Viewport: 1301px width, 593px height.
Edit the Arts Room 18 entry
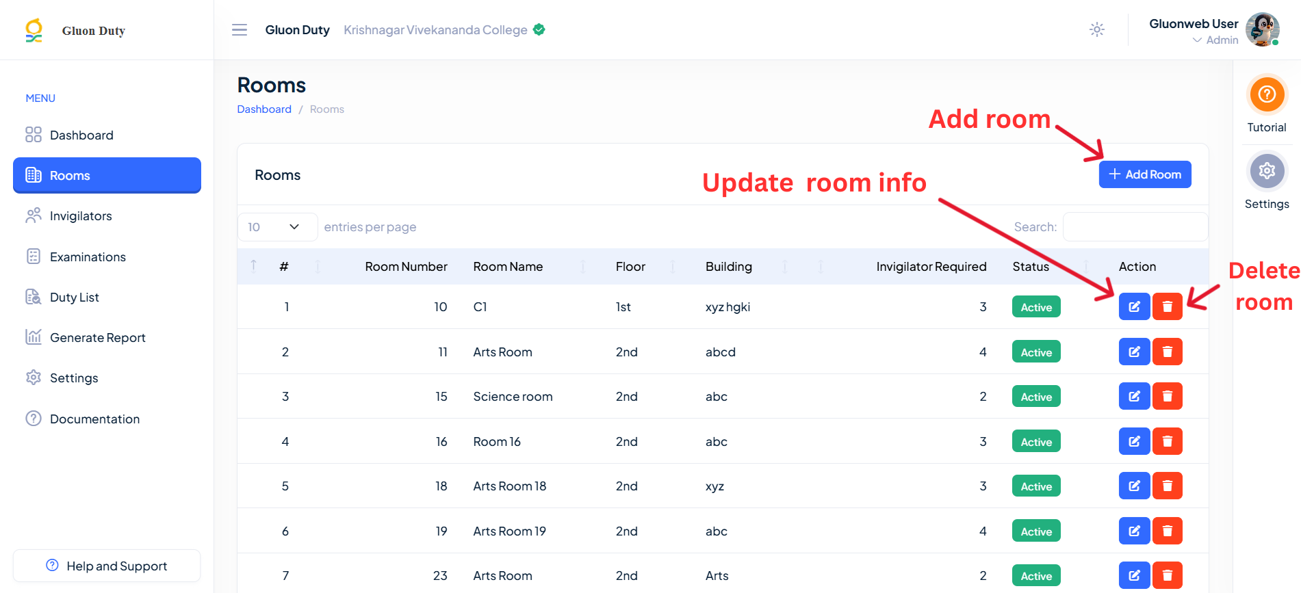[1134, 486]
